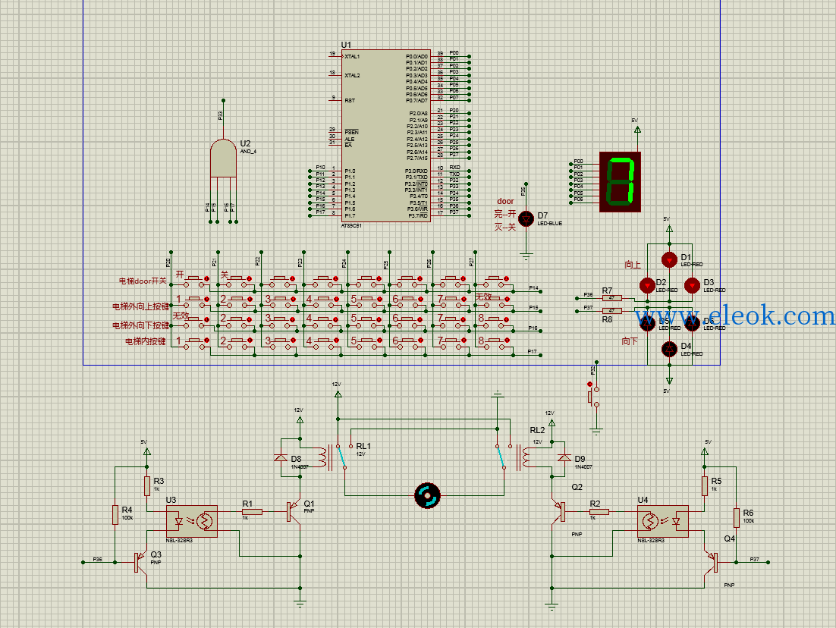Viewport: 836px width, 628px height.
Task: Select the green seven-segment display
Action: [620, 182]
